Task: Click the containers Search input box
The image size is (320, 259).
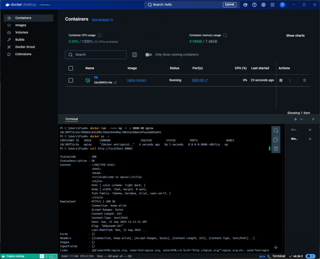Action: [x=96, y=55]
